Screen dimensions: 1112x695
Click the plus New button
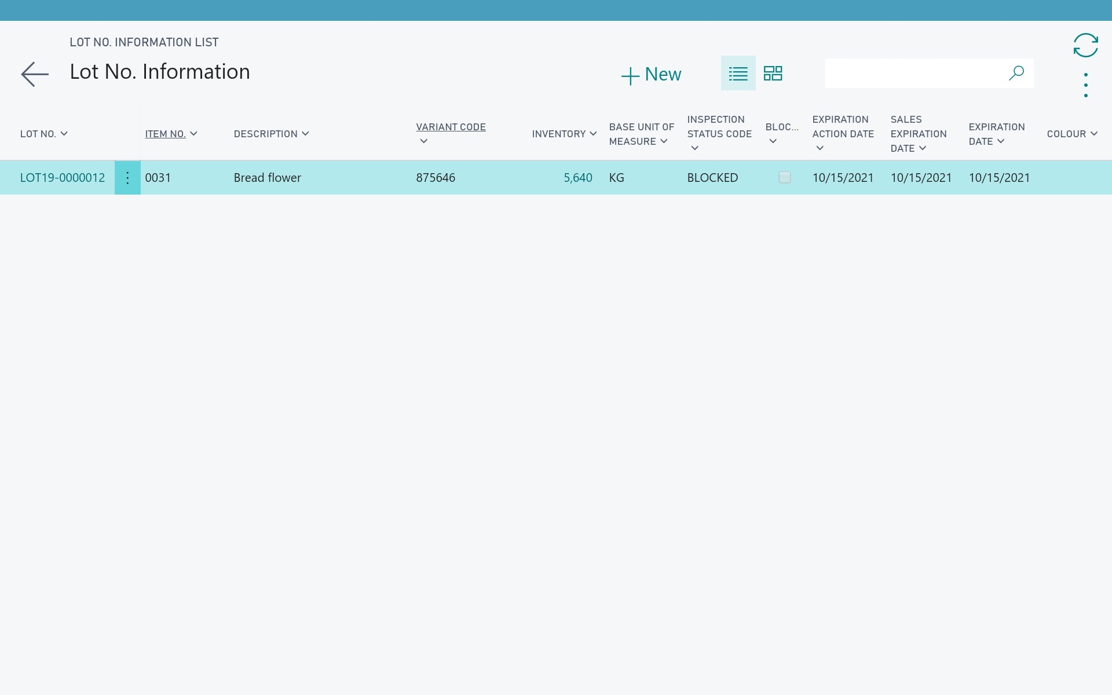652,75
